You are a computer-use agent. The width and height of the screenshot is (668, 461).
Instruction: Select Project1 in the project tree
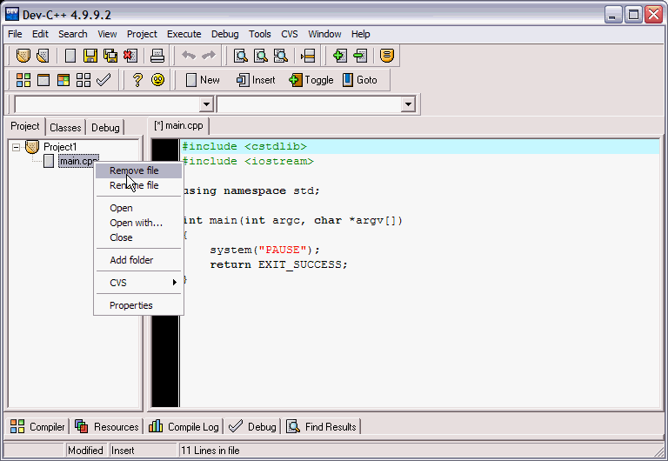[60, 147]
